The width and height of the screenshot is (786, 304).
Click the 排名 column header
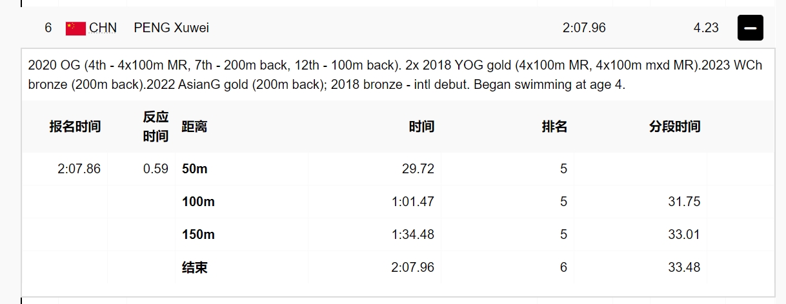click(554, 126)
